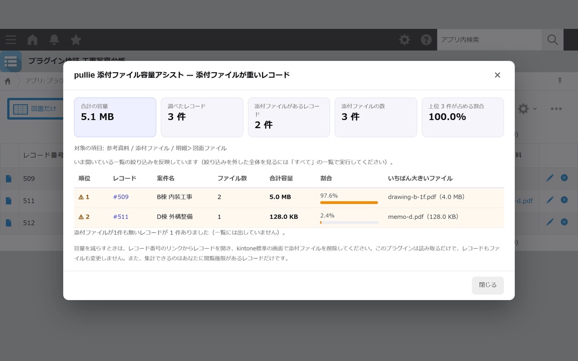578x361 pixels.
Task: Go to the portal home icon
Action: pyautogui.click(x=32, y=39)
